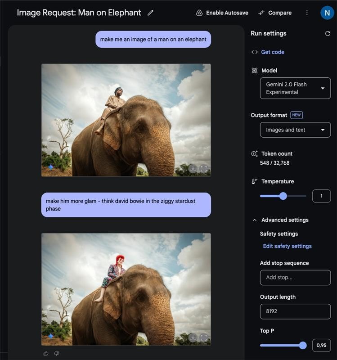Open fullscreen view of the second image
The image size is (337, 360).
[x=204, y=337]
